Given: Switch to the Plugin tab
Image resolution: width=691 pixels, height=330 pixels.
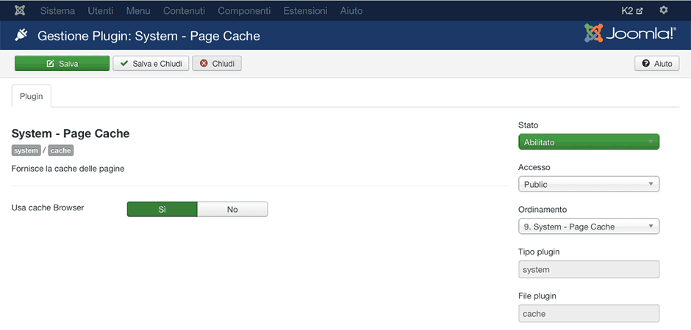Looking at the screenshot, I should coord(31,96).
